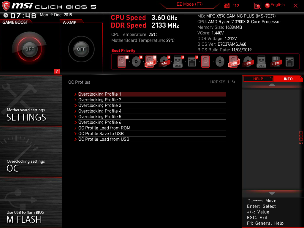The image size is (304, 228).
Task: Click the date Mon 9 Dec, 2019
Action: 56,15
